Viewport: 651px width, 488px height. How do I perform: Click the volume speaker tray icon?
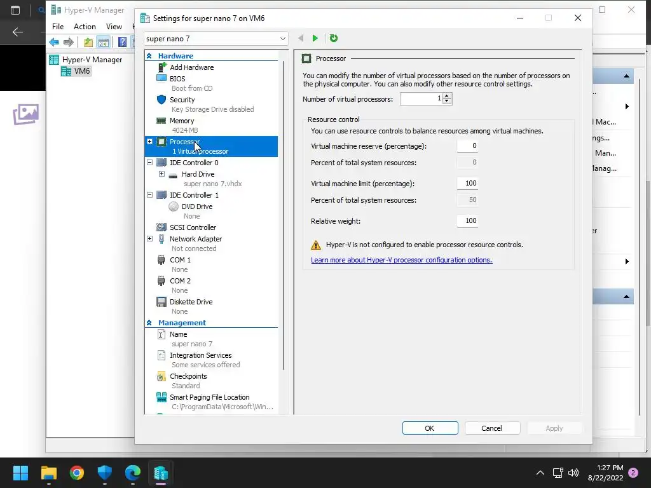pyautogui.click(x=573, y=473)
